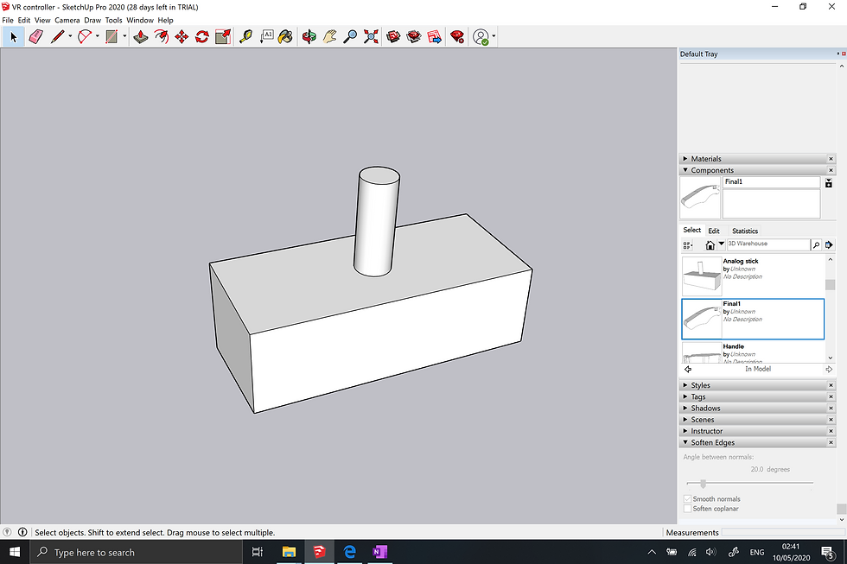Open the component Details arrow icon

pyautogui.click(x=829, y=245)
